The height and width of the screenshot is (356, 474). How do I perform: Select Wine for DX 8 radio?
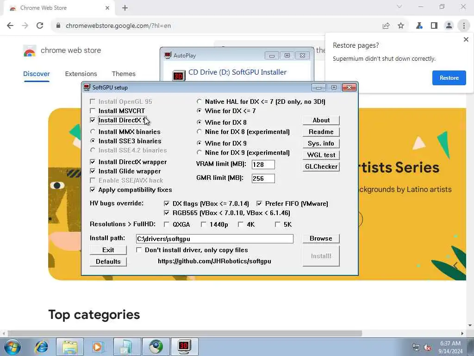point(199,122)
